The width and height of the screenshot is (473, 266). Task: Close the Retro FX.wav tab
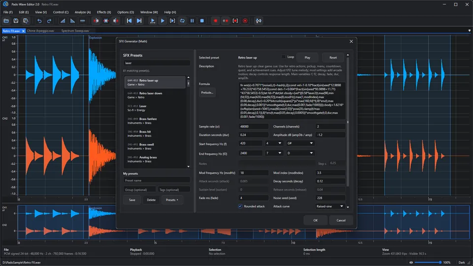[23, 31]
